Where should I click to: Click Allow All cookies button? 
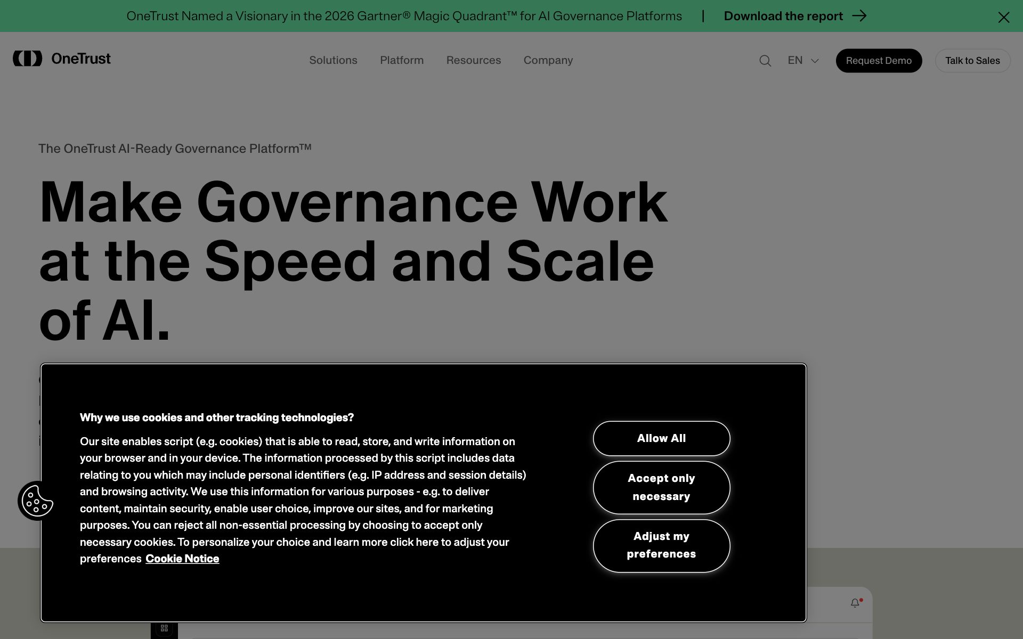[x=661, y=438]
